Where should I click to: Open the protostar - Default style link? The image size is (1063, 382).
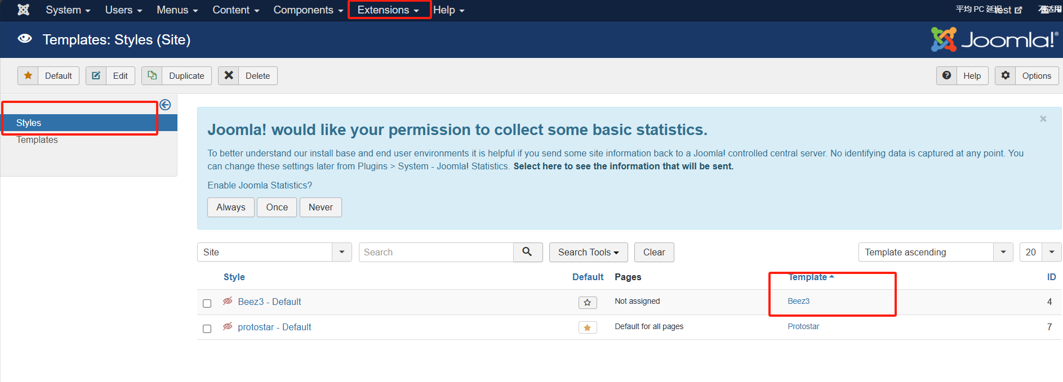(274, 327)
